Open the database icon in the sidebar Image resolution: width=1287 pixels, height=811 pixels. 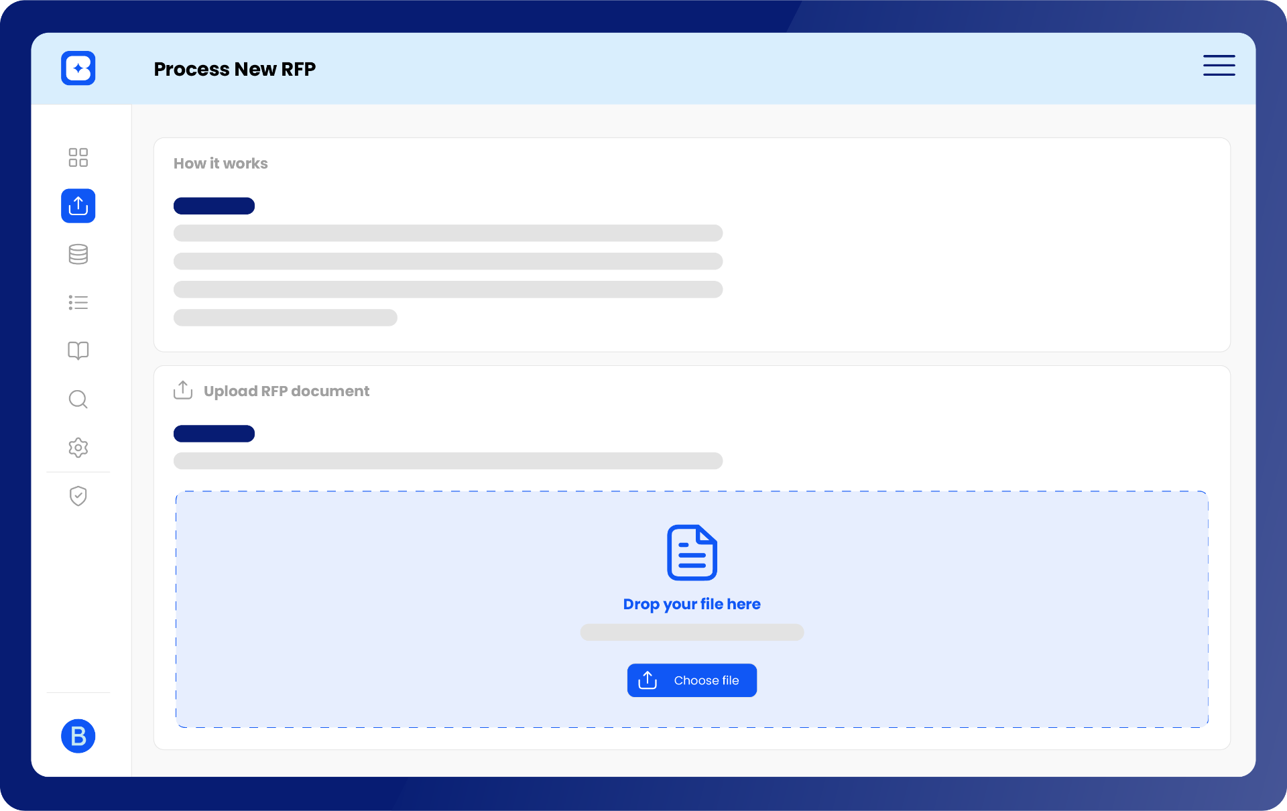pyautogui.click(x=78, y=254)
